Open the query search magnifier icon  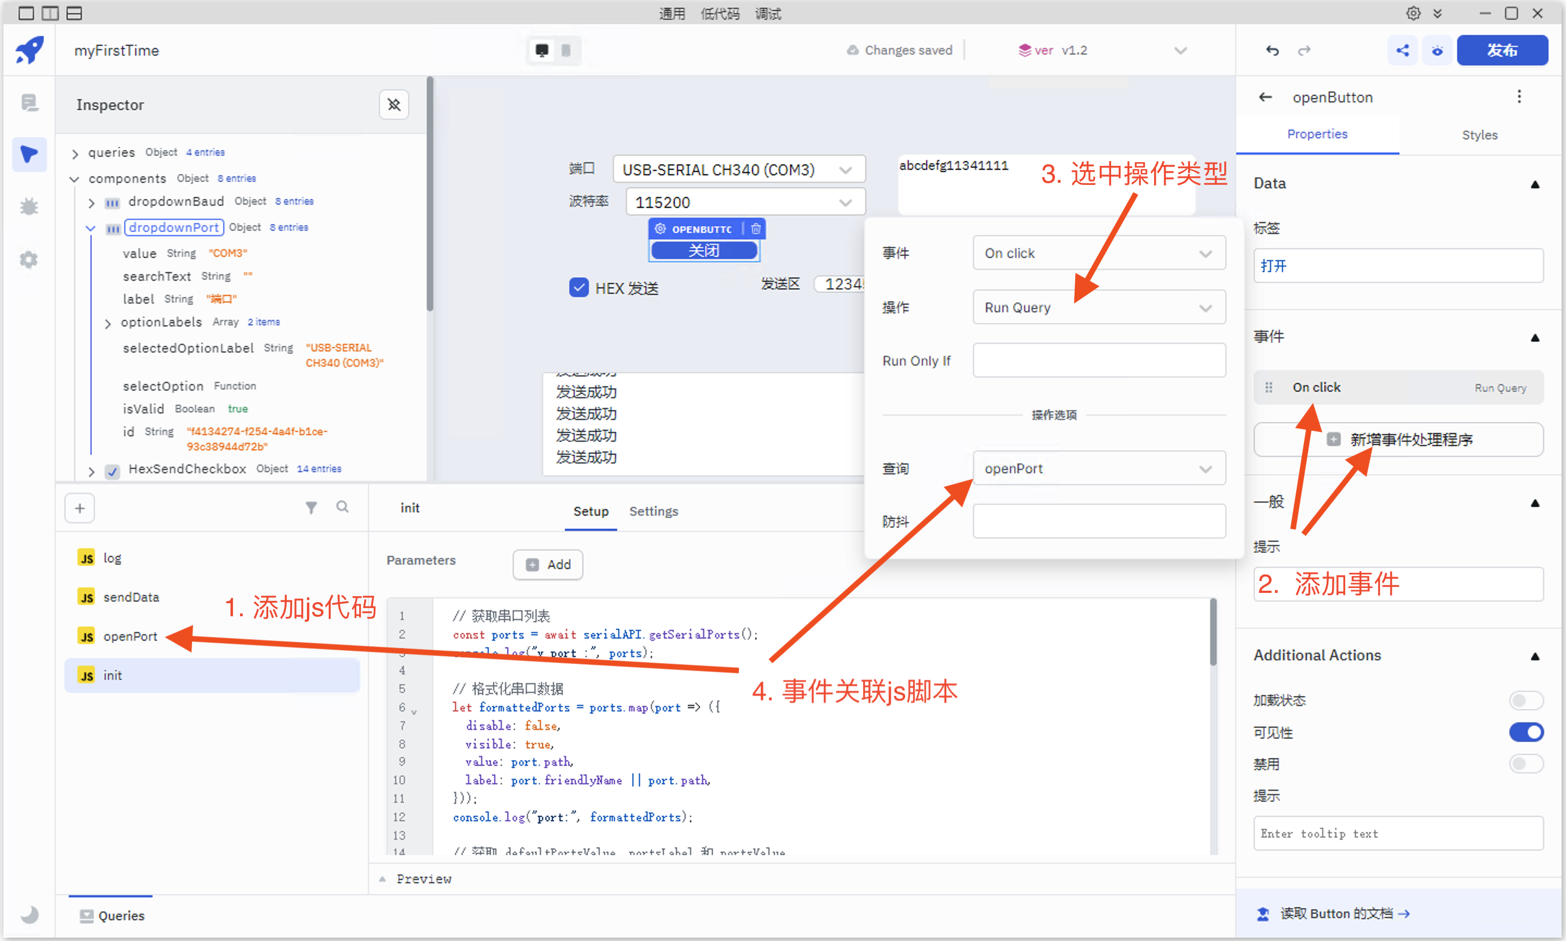pos(342,506)
